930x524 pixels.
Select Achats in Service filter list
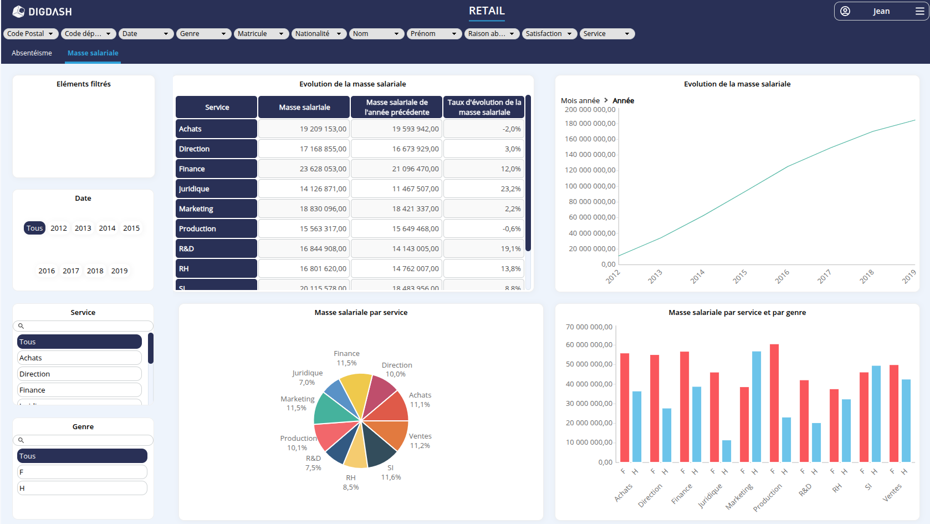pyautogui.click(x=79, y=358)
